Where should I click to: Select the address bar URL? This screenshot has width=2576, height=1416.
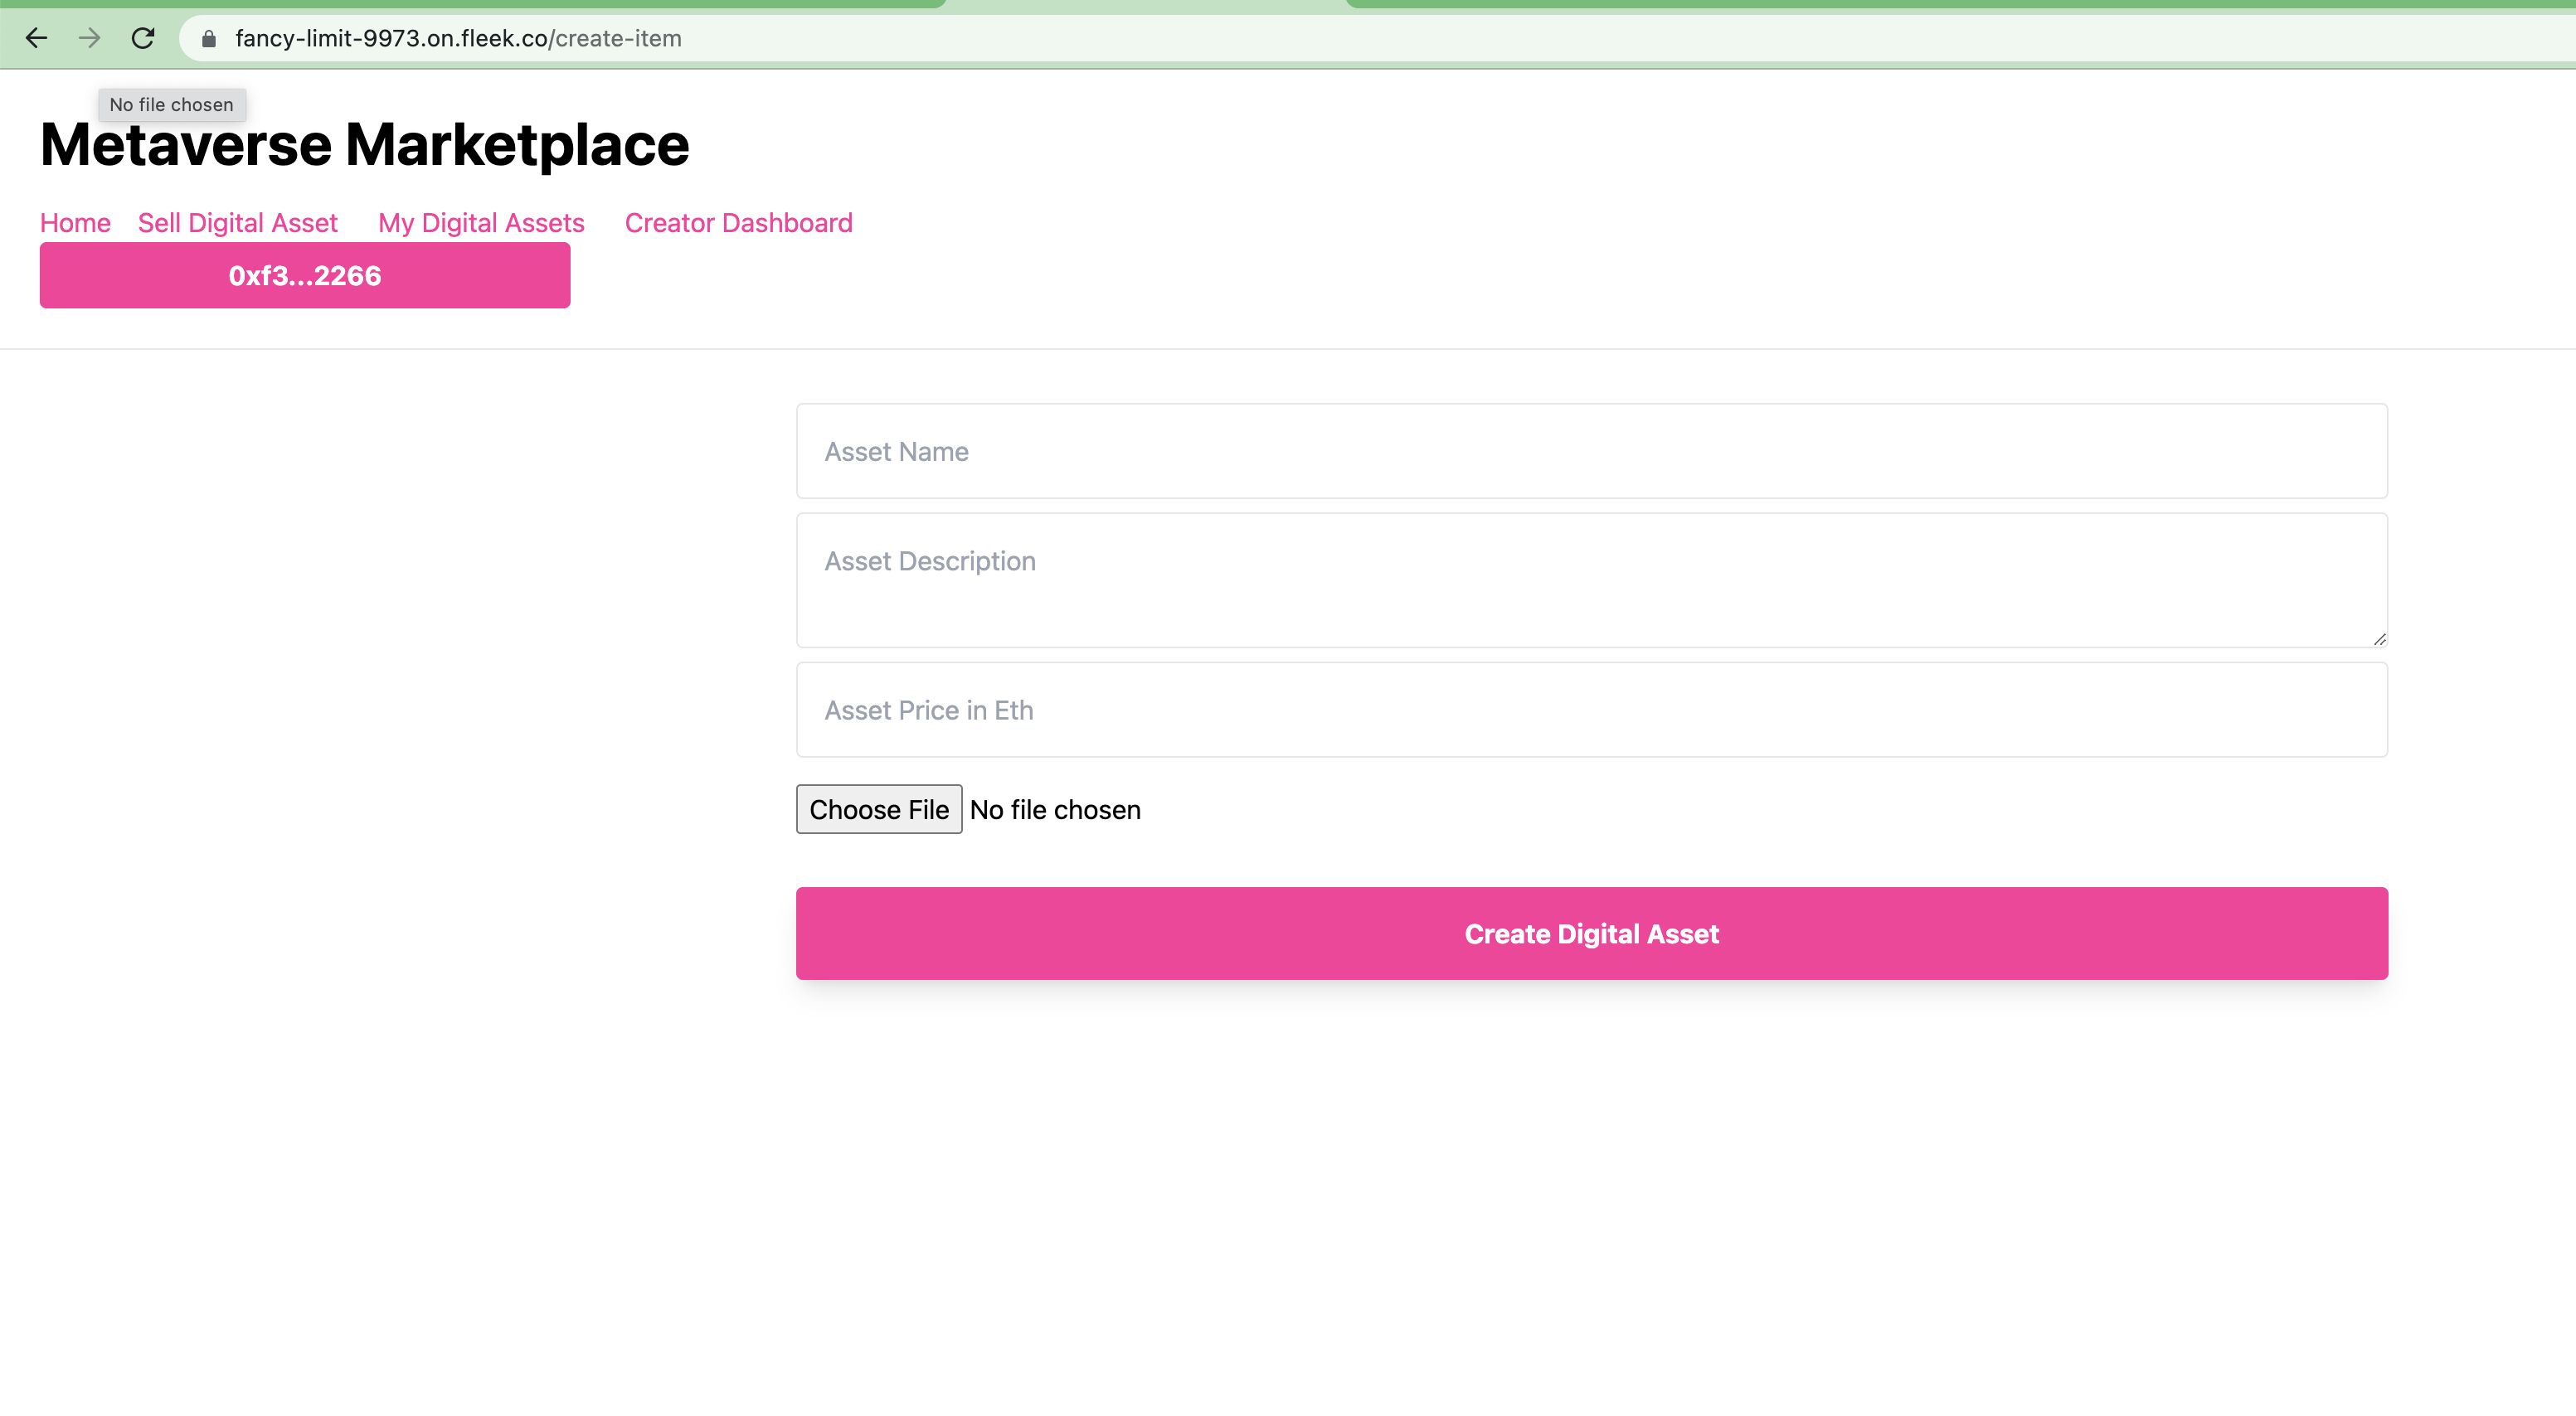click(458, 39)
